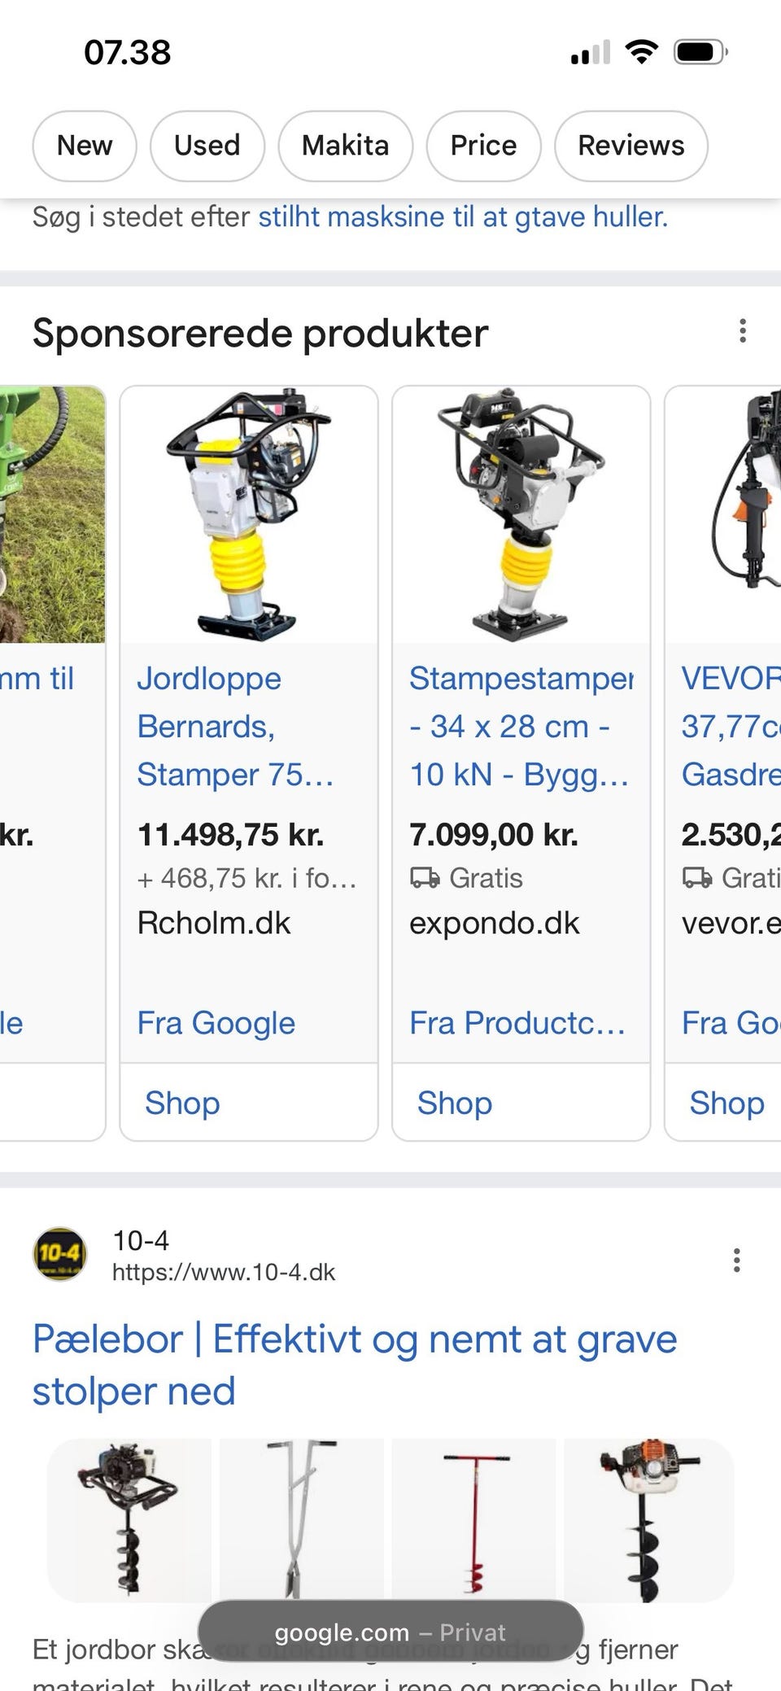Image resolution: width=781 pixels, height=1691 pixels.
Task: Apply the Makita filter chip
Action: [x=345, y=146]
